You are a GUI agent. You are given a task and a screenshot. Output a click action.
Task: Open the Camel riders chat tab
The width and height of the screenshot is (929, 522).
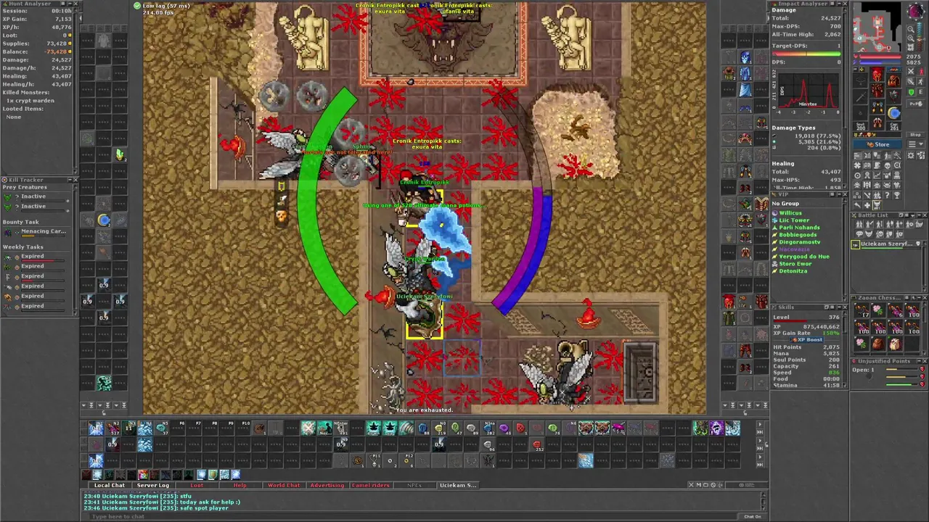click(x=370, y=485)
